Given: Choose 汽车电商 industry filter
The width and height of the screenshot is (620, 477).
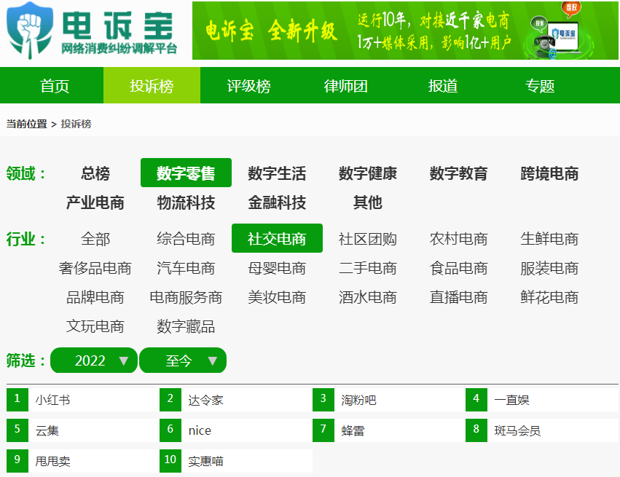Looking at the screenshot, I should [186, 268].
